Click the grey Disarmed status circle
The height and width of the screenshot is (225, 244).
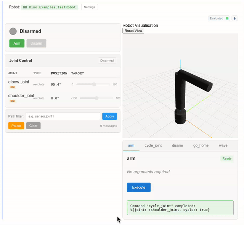[x=13, y=31]
